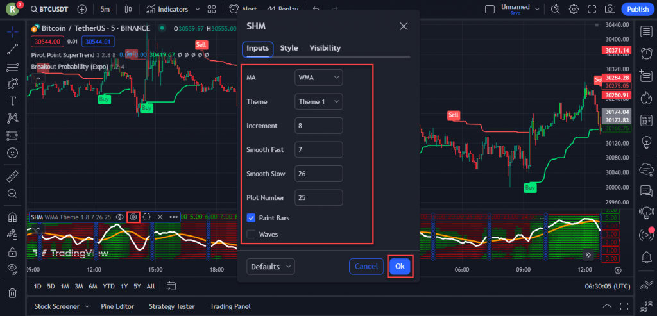Image resolution: width=657 pixels, height=316 pixels.
Task: Toggle the Paint Bars checkbox
Action: click(x=251, y=218)
